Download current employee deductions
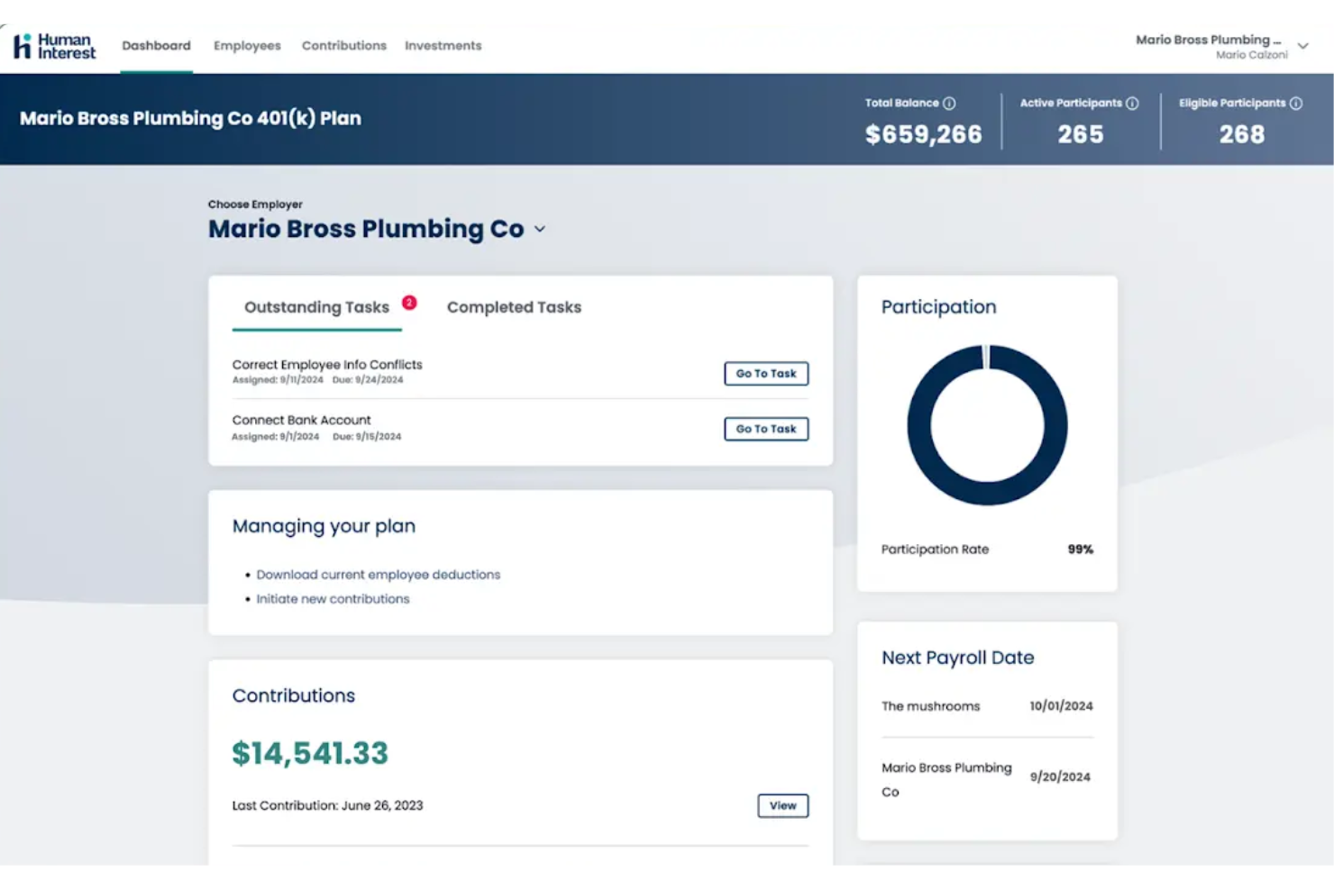 coord(378,574)
